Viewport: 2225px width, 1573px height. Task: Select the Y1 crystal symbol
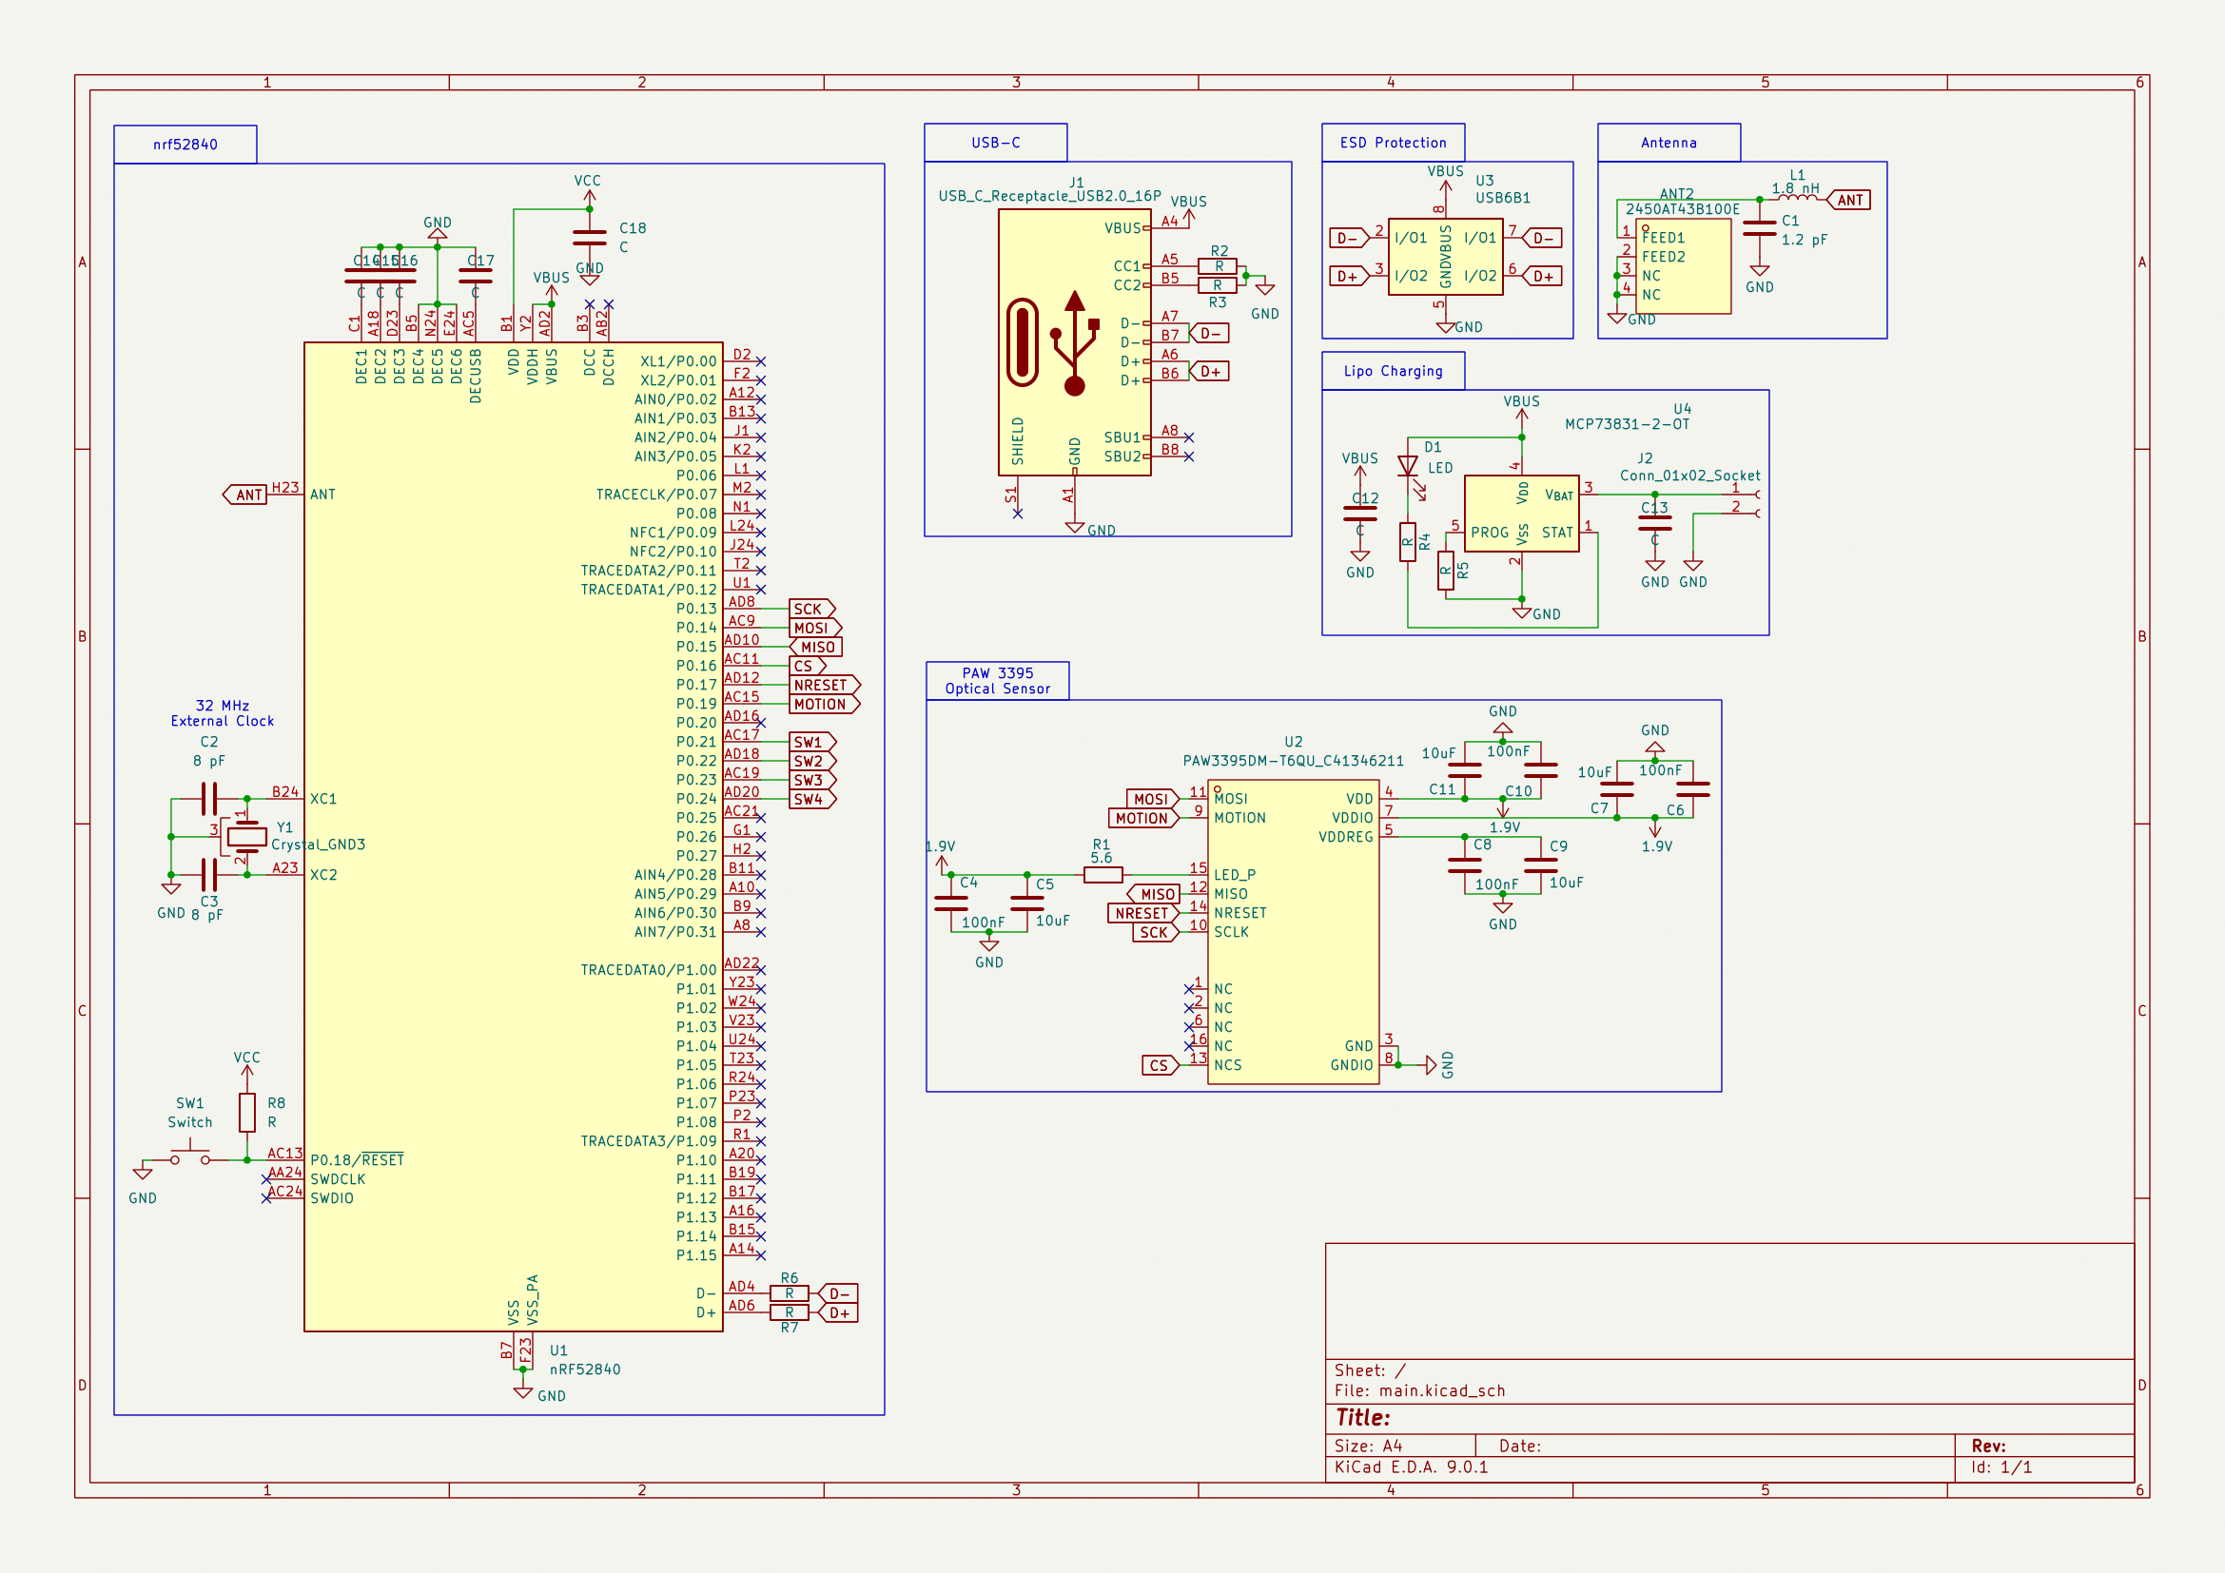coord(246,836)
